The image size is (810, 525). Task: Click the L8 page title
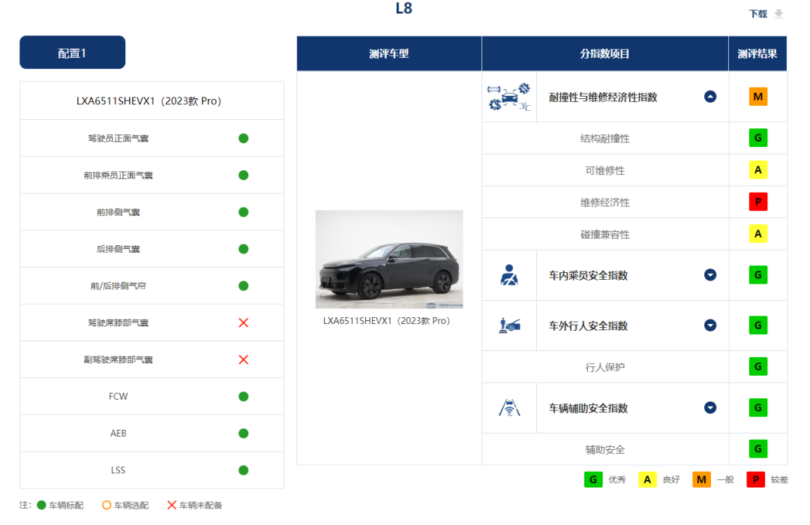pyautogui.click(x=404, y=8)
